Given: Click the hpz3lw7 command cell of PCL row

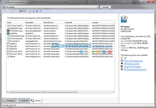Looking at the screenshot, I should (77, 41).
